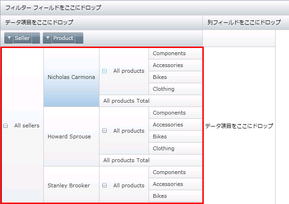Click the filter icon on Product field
The height and width of the screenshot is (204, 289).
tap(48, 39)
